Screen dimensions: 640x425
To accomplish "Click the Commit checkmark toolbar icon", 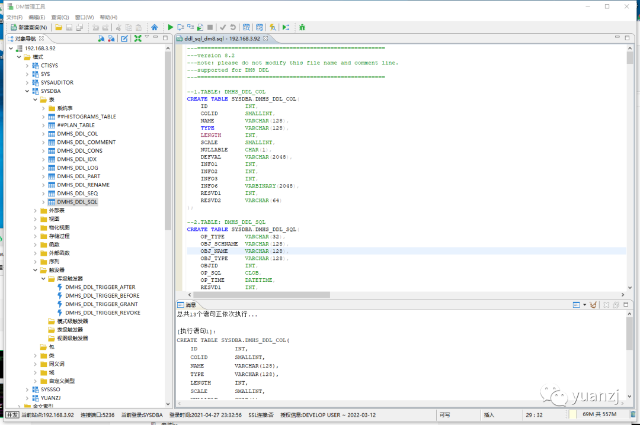I will pyautogui.click(x=223, y=27).
